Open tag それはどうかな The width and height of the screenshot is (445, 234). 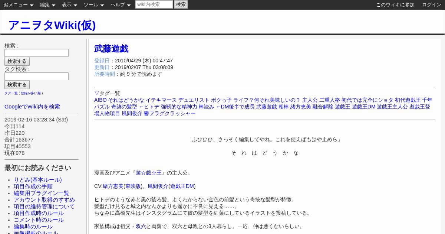point(126,100)
